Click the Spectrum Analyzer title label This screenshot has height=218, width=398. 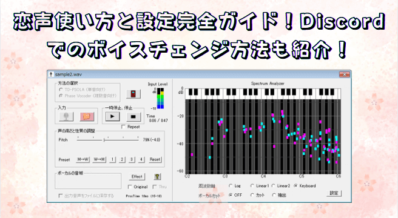[268, 84]
